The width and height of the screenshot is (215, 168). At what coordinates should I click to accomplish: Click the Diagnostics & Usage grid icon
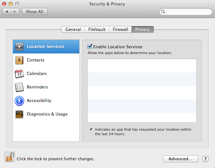[19, 114]
